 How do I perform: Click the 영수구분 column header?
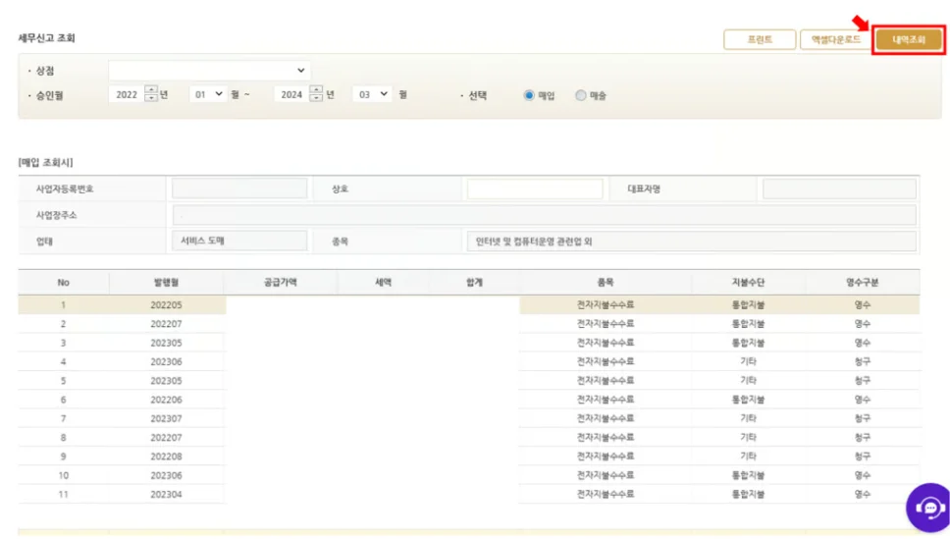click(862, 282)
